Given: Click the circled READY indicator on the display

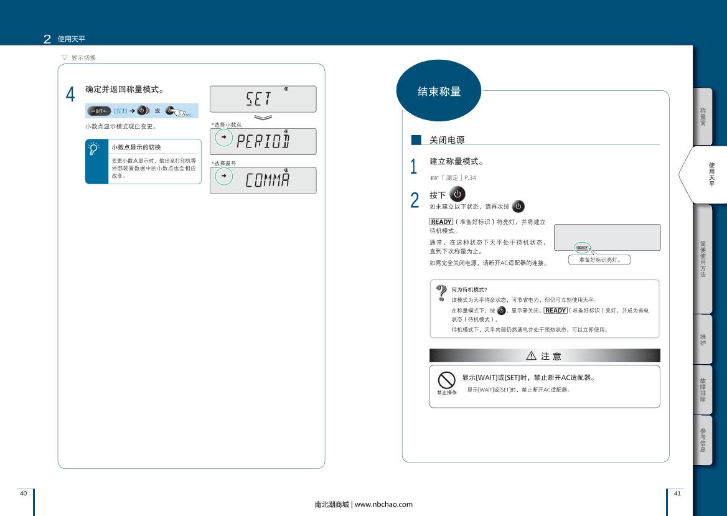Looking at the screenshot, I should click(x=582, y=247).
